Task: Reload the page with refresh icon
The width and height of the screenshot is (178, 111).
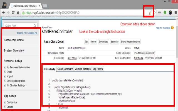Action: pos(13,12)
